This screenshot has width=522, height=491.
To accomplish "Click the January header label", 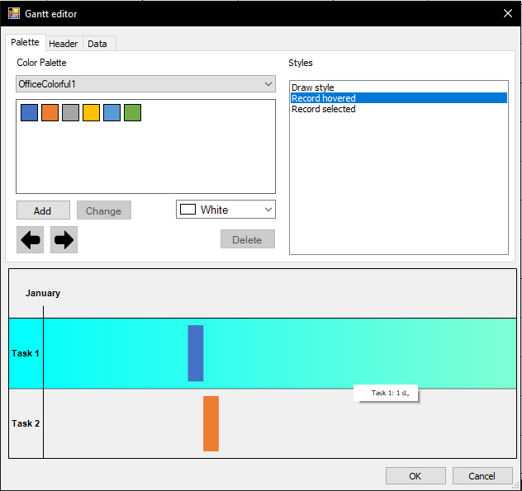I will (43, 293).
